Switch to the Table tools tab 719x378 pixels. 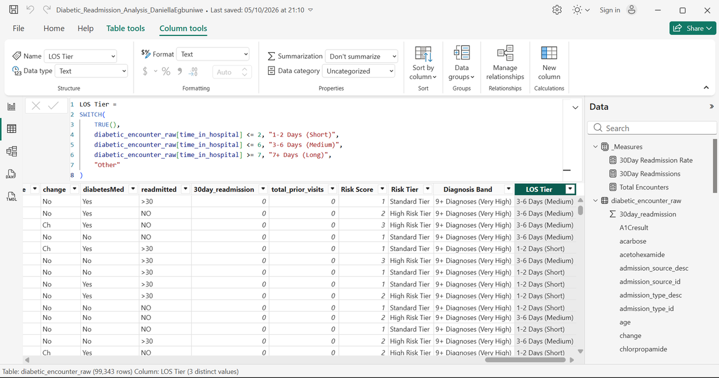(x=126, y=28)
